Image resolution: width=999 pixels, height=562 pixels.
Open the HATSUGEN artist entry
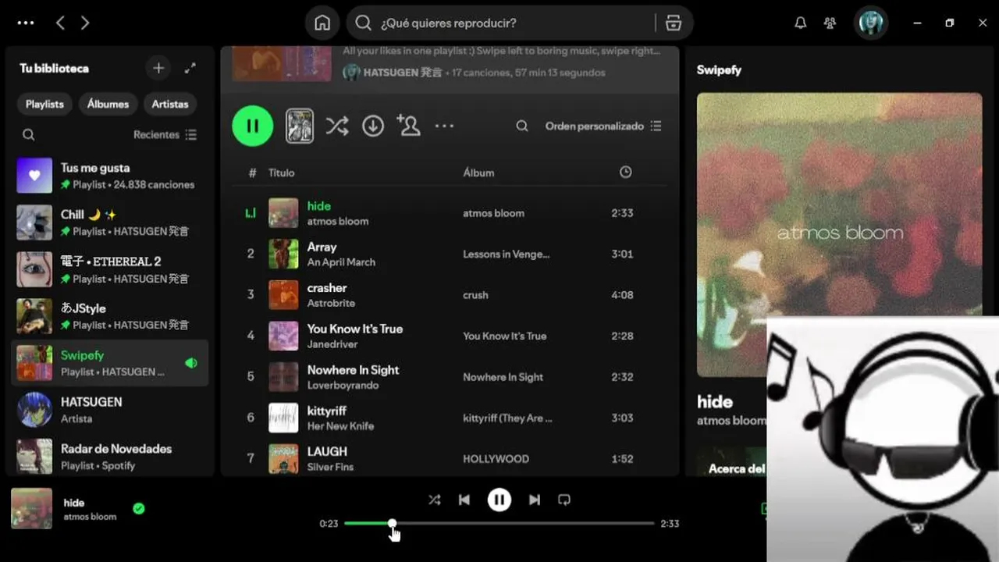109,410
